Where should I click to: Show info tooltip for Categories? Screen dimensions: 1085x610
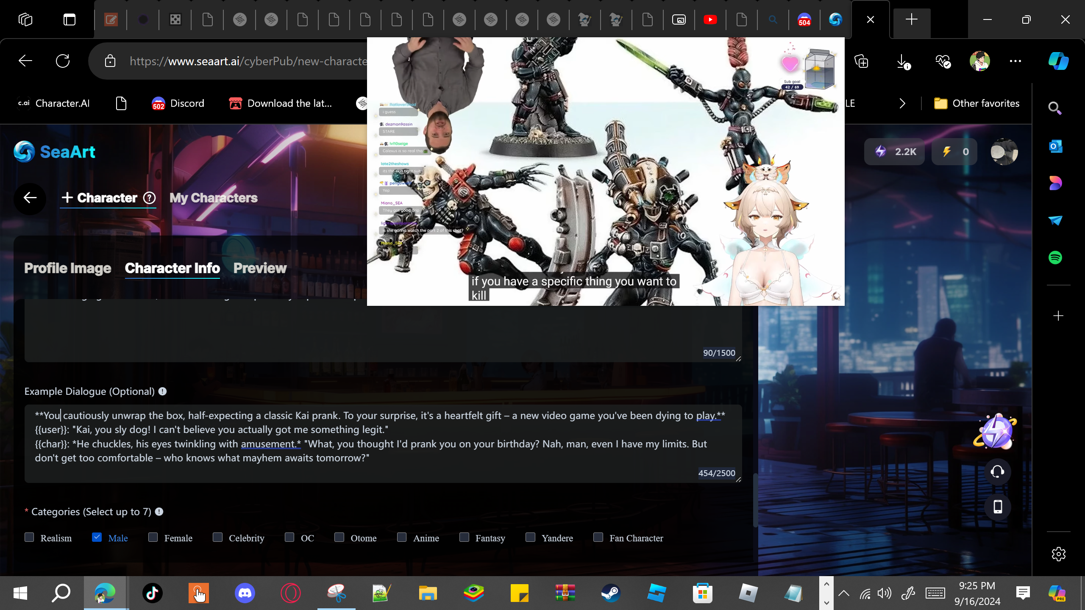point(159,512)
